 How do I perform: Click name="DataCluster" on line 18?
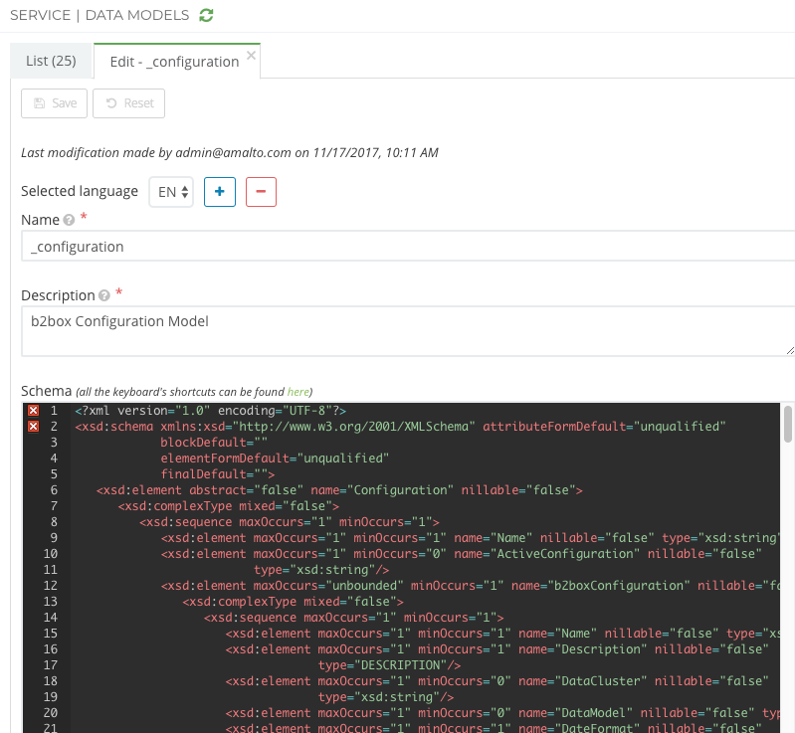(582, 681)
